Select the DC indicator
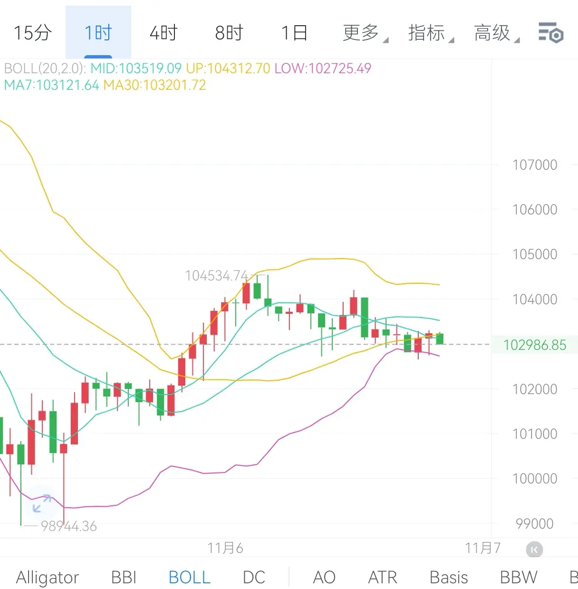The image size is (578, 589). click(x=254, y=577)
